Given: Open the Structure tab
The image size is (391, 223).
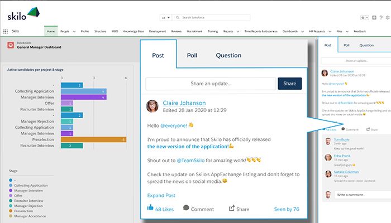Looking at the screenshot, I should [100, 31].
